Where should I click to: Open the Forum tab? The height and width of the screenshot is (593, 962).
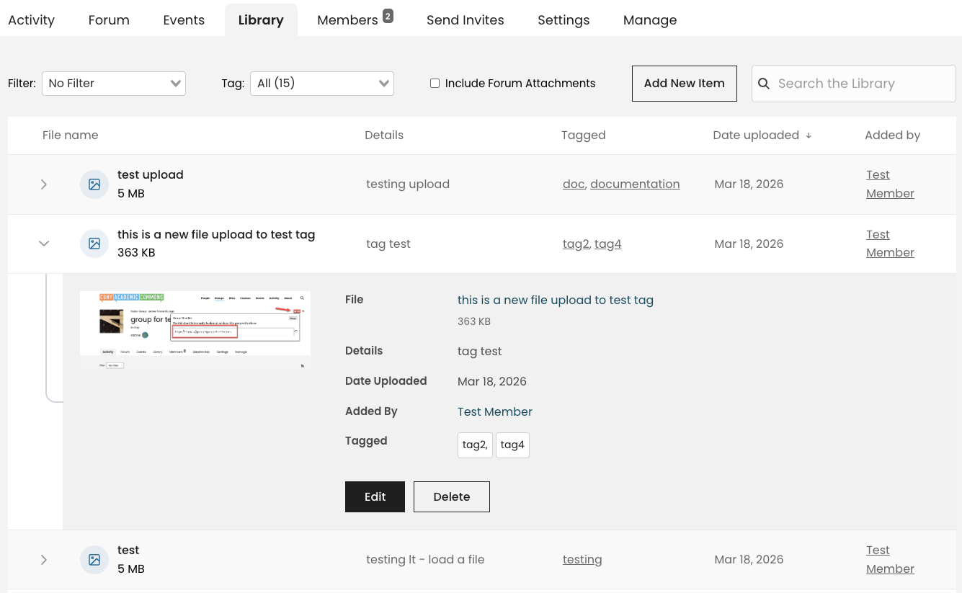109,20
